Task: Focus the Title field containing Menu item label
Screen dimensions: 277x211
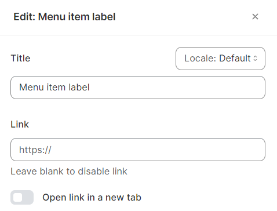Action: [x=138, y=88]
